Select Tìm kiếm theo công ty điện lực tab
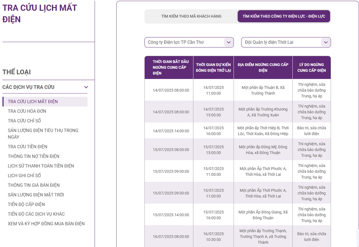Screen dimensions: 359x247 (x=284, y=16)
